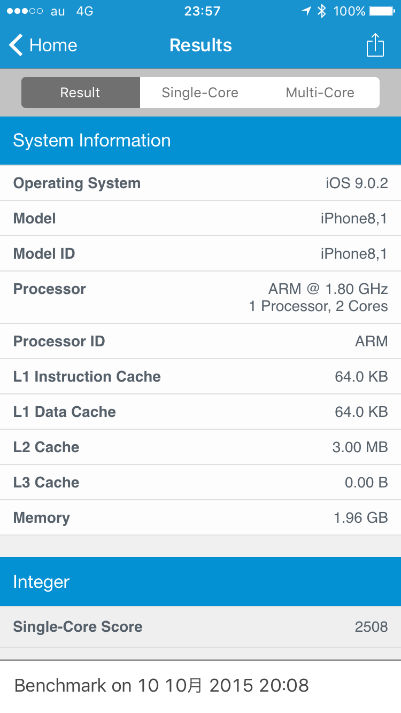Open the share sheet icon
Screen dimensions: 401x713
[375, 45]
